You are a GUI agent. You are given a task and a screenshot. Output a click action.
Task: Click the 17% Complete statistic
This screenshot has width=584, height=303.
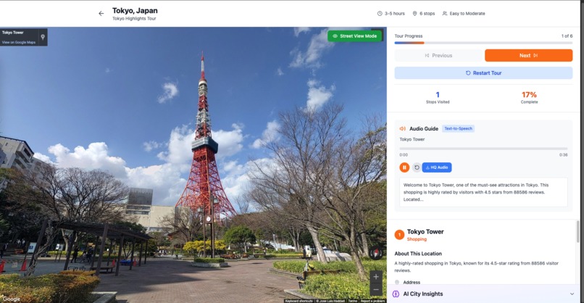tap(529, 97)
